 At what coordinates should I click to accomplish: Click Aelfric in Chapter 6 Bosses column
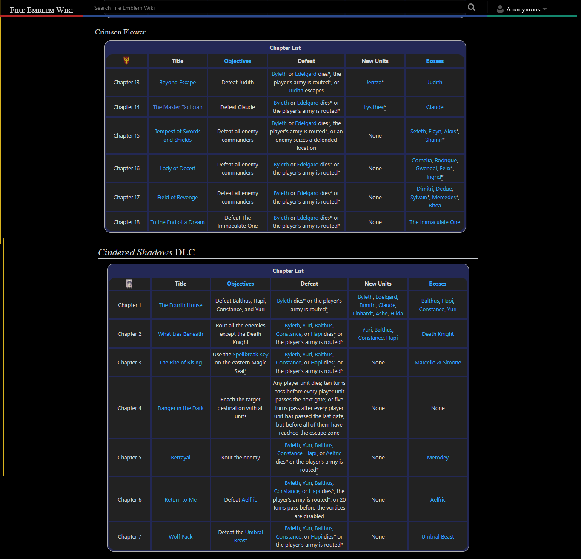click(438, 500)
